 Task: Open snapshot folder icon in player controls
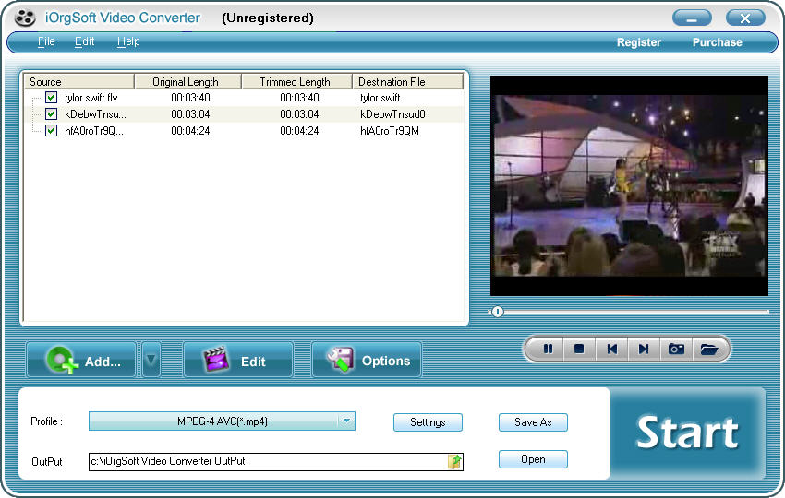point(708,349)
